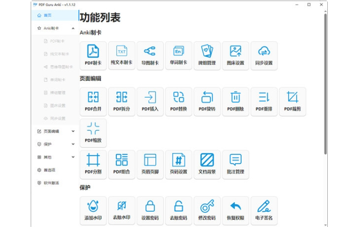Select PDF制卡 in the sidebar submenu
Screen dimensions: 359x227
pos(55,41)
